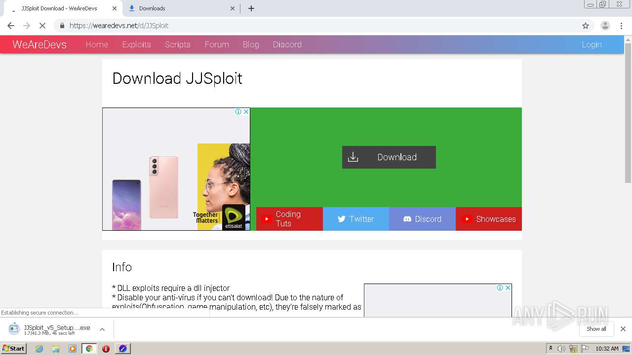This screenshot has height=355, width=632.
Task: Open the Discord social button
Action: pyautogui.click(x=422, y=219)
